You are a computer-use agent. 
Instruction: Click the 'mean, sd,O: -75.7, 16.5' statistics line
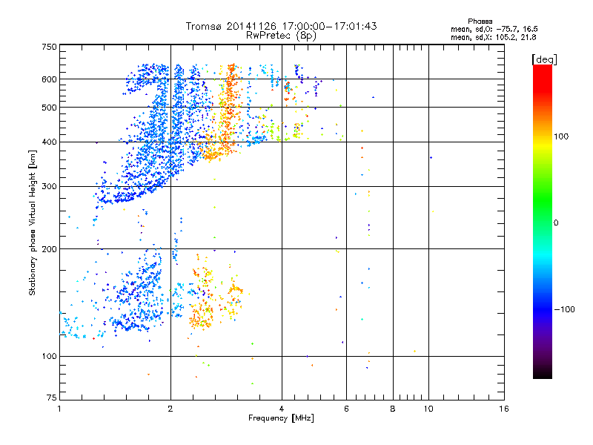(x=494, y=29)
